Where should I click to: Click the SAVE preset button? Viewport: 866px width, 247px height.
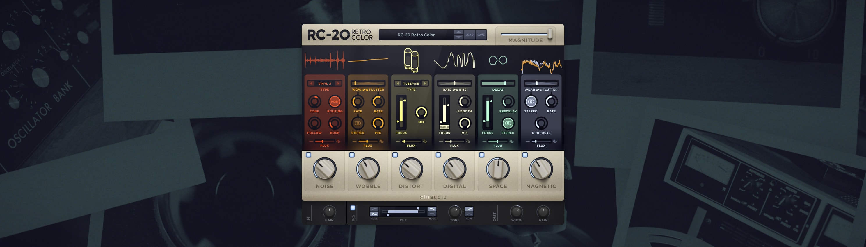click(x=481, y=35)
